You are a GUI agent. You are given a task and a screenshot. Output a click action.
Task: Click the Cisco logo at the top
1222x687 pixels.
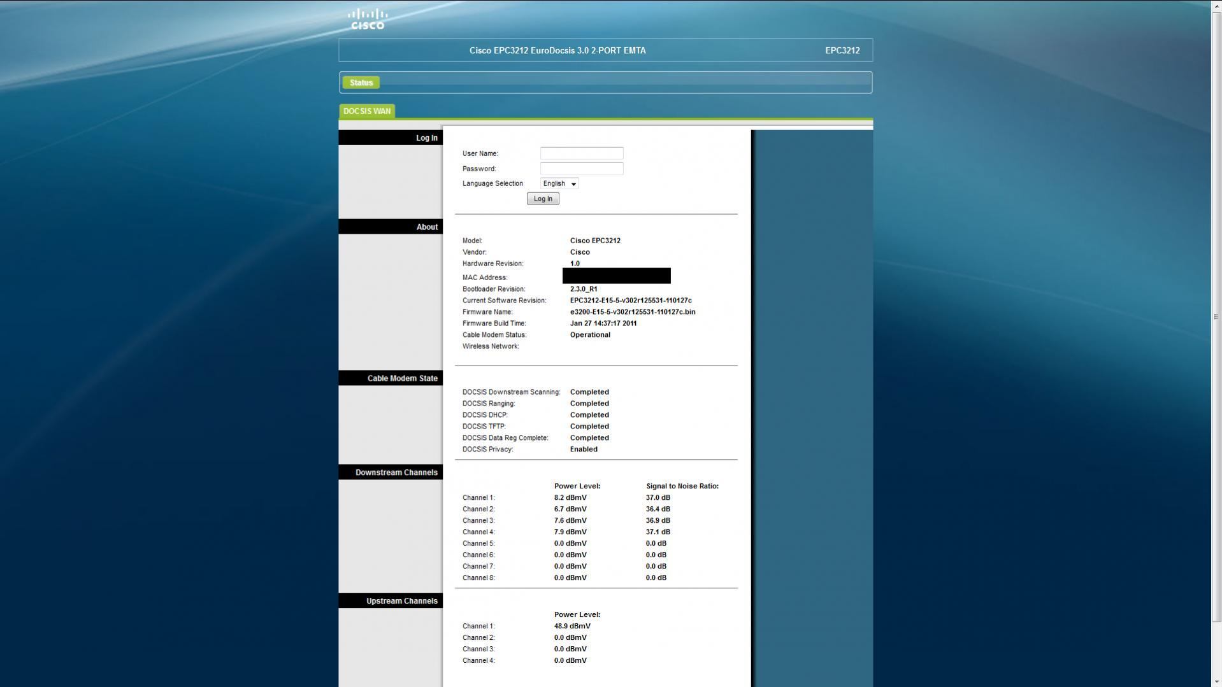click(368, 19)
